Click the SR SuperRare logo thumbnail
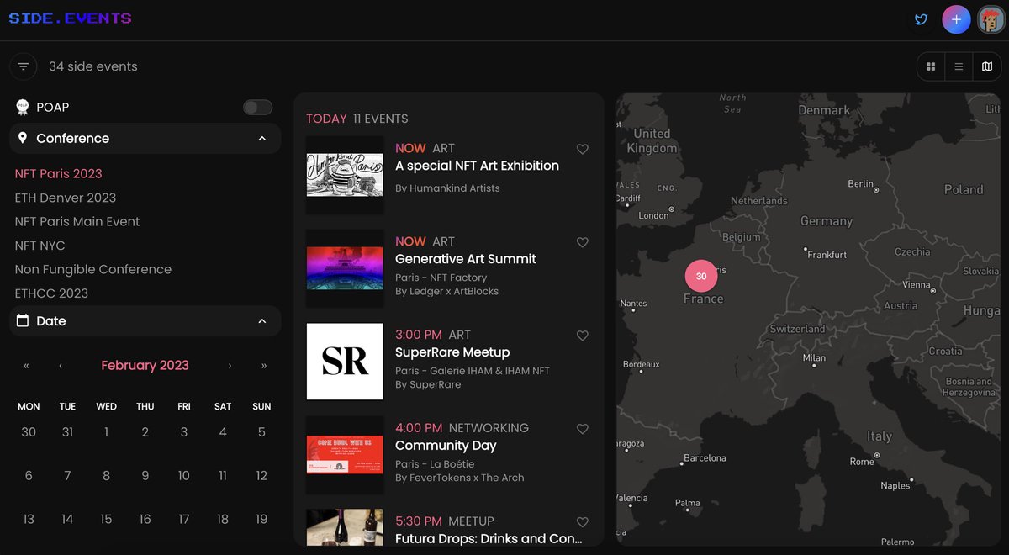 click(x=345, y=362)
